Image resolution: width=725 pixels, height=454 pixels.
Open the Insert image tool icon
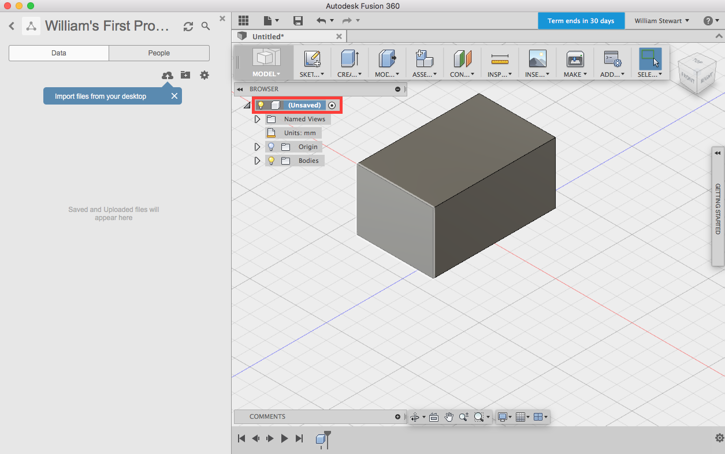(537, 59)
